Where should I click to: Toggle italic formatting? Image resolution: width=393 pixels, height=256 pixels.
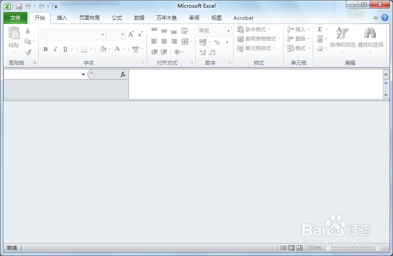55,49
